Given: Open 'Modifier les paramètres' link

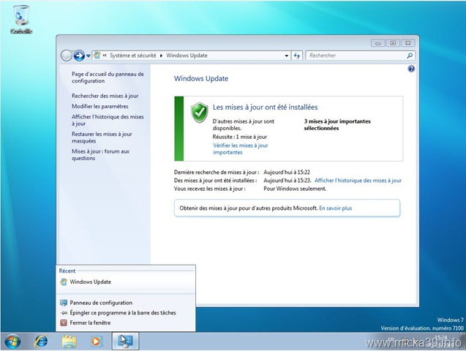Looking at the screenshot, I should [x=99, y=106].
